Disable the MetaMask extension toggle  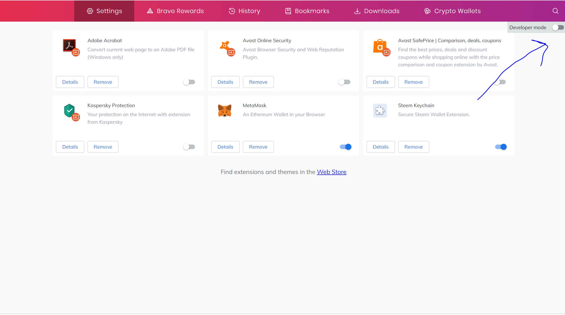(346, 147)
